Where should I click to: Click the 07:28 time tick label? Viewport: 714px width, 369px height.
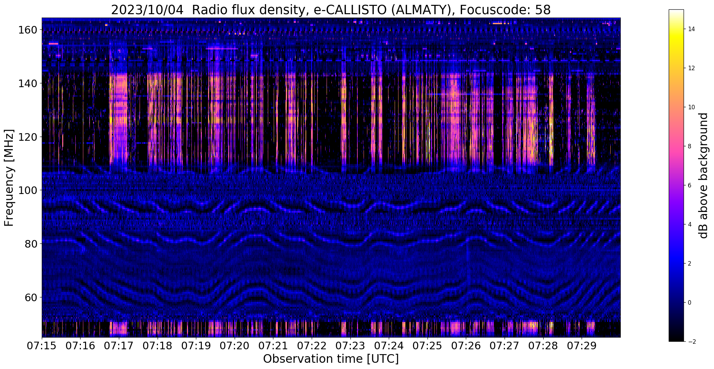tap(543, 346)
